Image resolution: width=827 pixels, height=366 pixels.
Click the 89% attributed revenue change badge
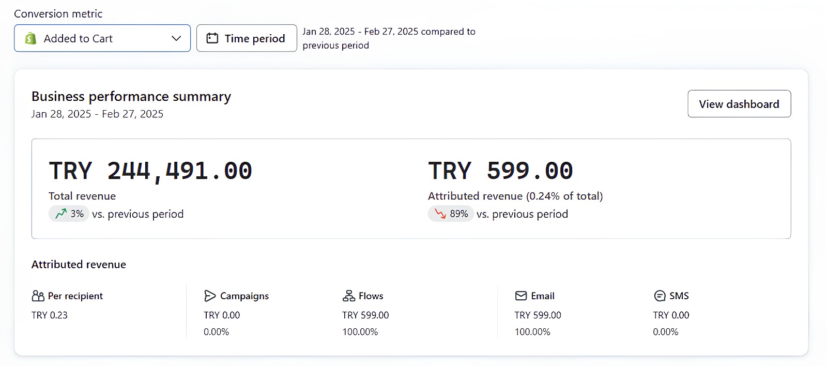coord(451,213)
